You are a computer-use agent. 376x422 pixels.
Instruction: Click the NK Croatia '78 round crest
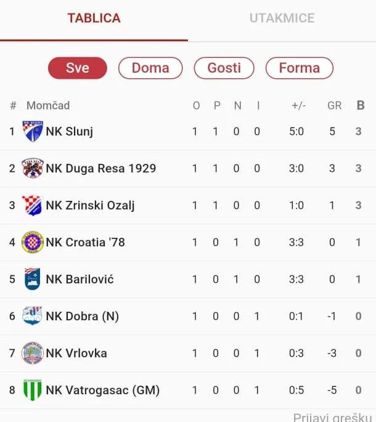click(x=32, y=242)
